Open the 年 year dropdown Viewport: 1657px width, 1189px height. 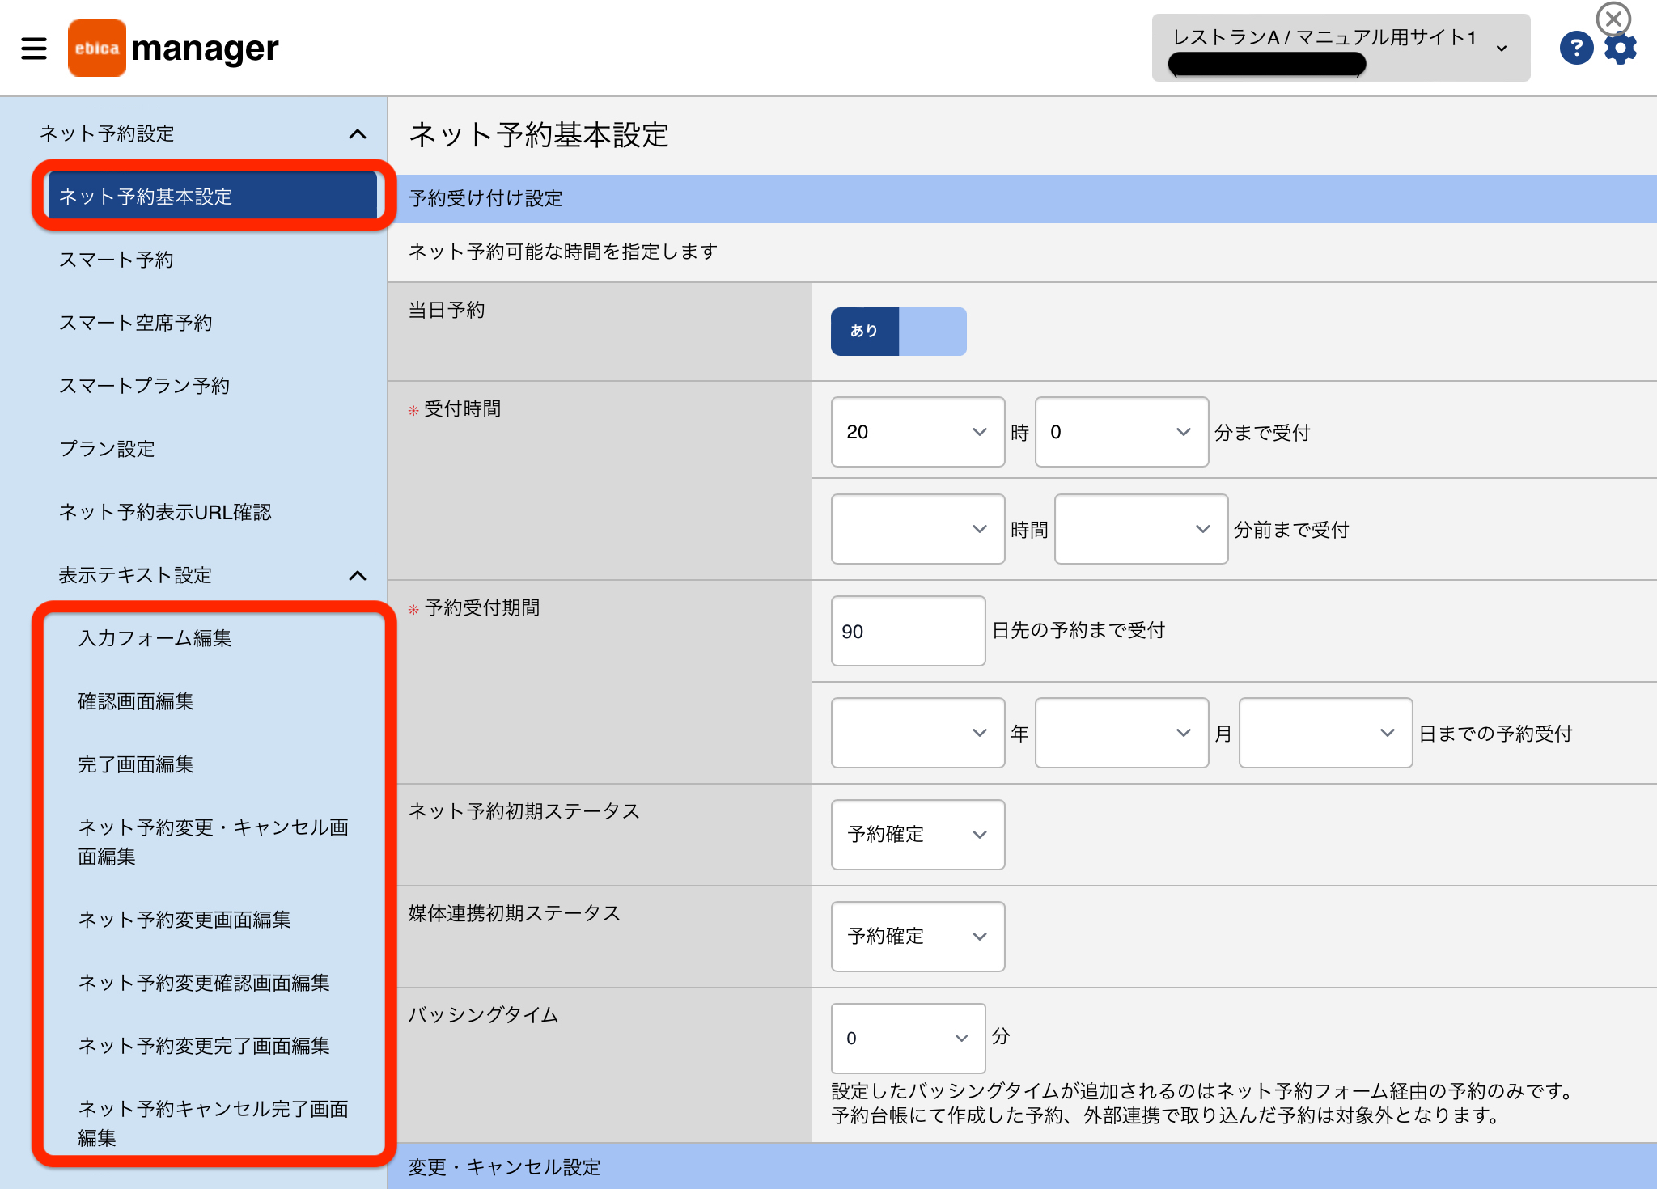pyautogui.click(x=917, y=733)
